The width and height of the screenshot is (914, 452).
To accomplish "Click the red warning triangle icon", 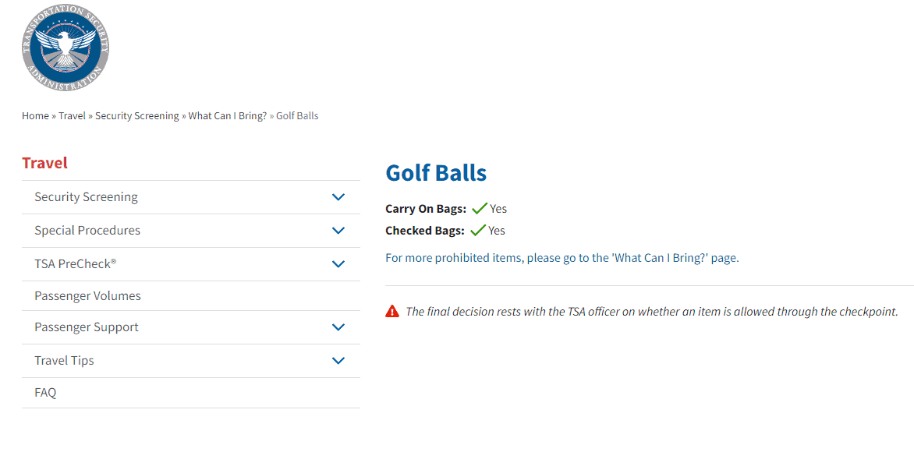I will click(392, 310).
